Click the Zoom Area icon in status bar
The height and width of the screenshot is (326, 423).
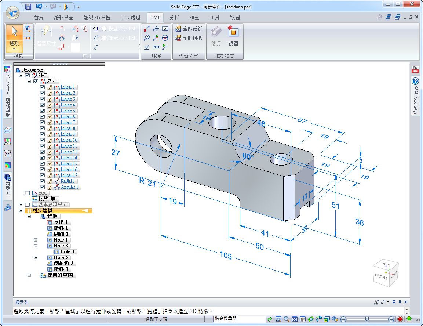pos(278,319)
